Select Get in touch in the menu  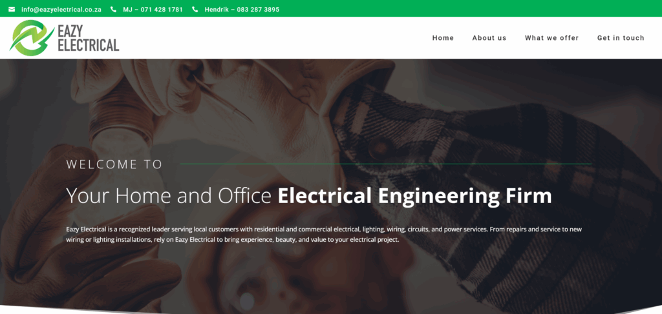click(621, 38)
